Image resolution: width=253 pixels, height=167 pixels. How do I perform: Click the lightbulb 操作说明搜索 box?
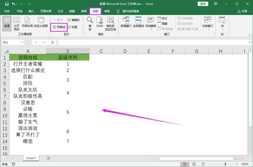point(128,11)
